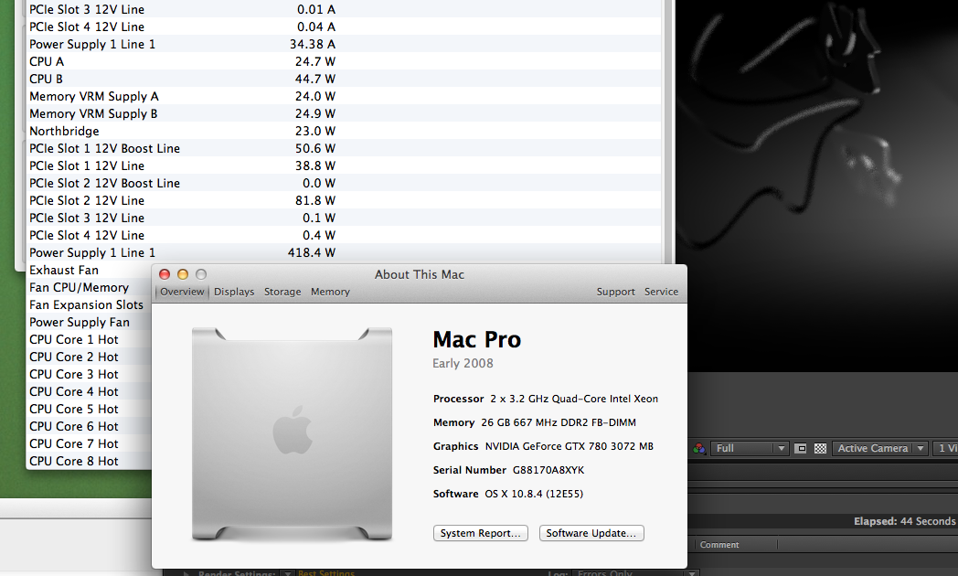958x576 pixels.
Task: Close the About This Mac window
Action: tap(165, 274)
